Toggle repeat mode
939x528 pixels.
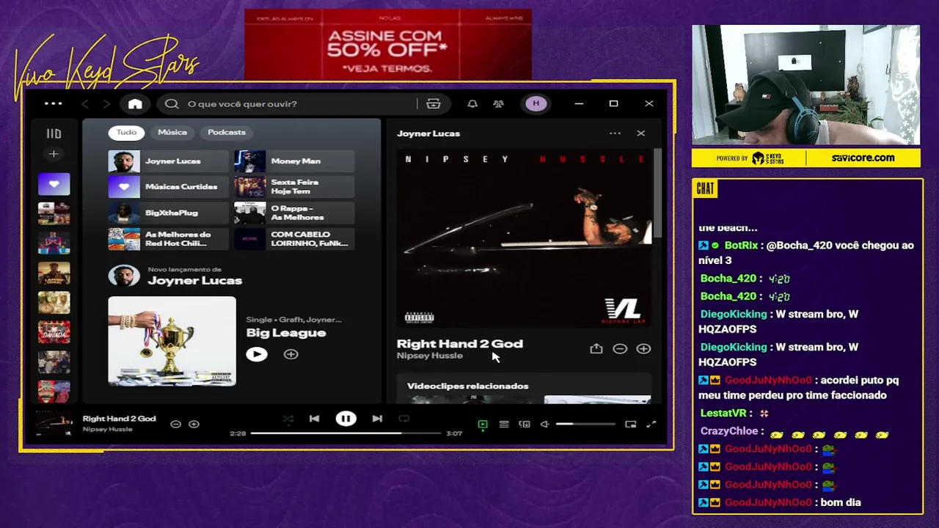click(403, 419)
